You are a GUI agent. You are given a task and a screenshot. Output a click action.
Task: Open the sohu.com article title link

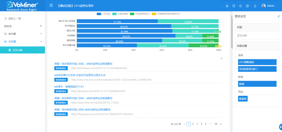coord(83,98)
